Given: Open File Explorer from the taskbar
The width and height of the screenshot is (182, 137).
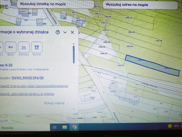Looking at the screenshot, I should tap(65, 127).
